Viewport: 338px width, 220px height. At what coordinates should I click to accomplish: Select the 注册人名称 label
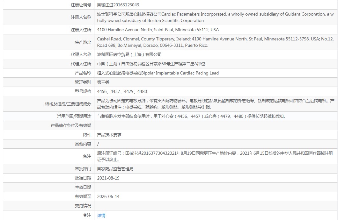point(81,17)
